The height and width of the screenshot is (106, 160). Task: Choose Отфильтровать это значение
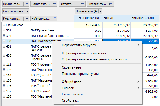click(x=84, y=53)
